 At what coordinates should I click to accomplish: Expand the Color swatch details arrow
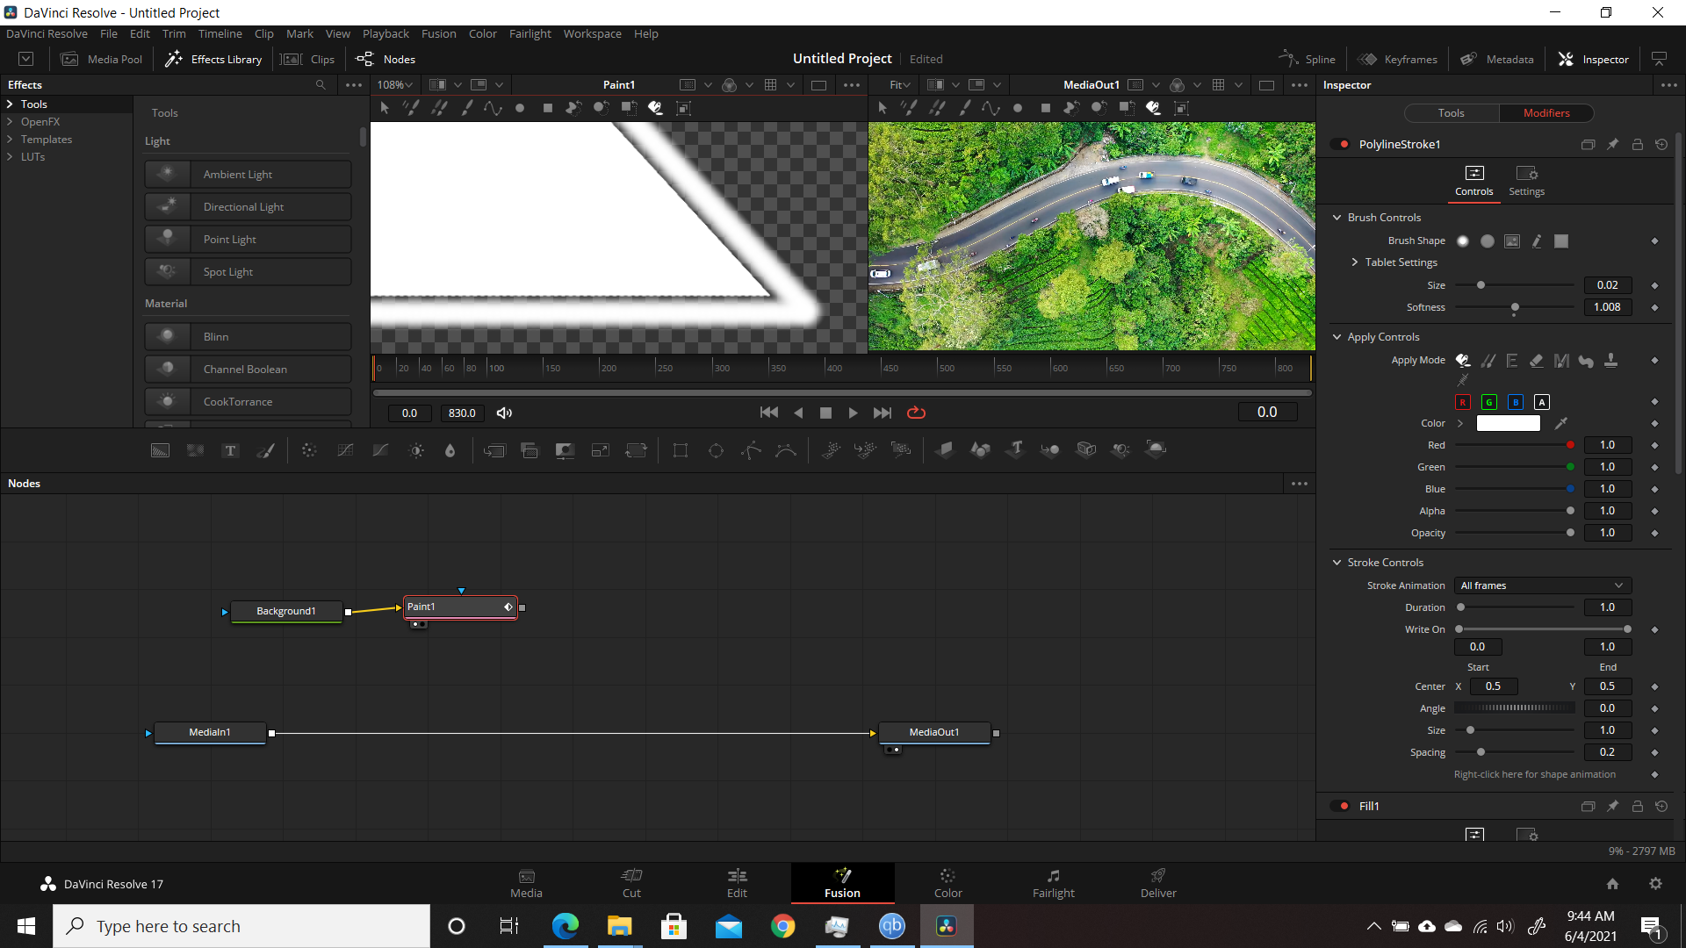click(x=1460, y=423)
